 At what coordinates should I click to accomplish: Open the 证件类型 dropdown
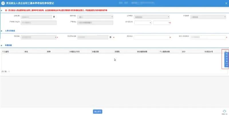pyautogui.click(x=152, y=17)
